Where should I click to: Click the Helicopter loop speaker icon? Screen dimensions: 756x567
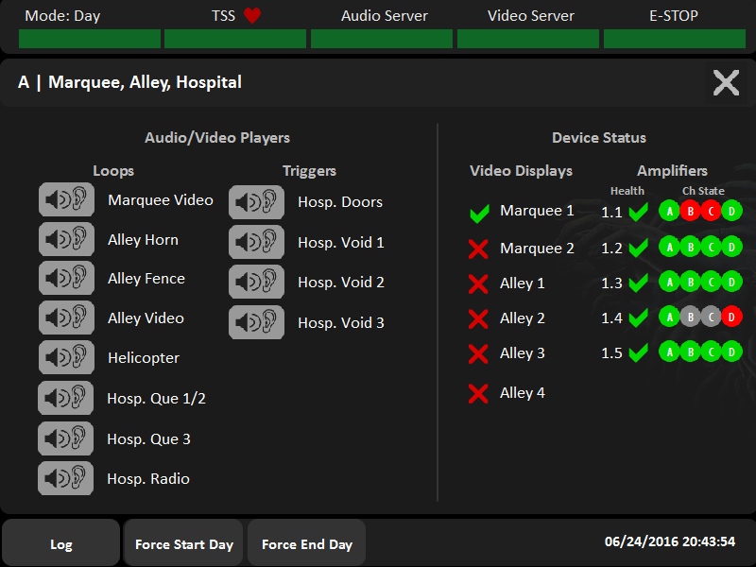(66, 358)
